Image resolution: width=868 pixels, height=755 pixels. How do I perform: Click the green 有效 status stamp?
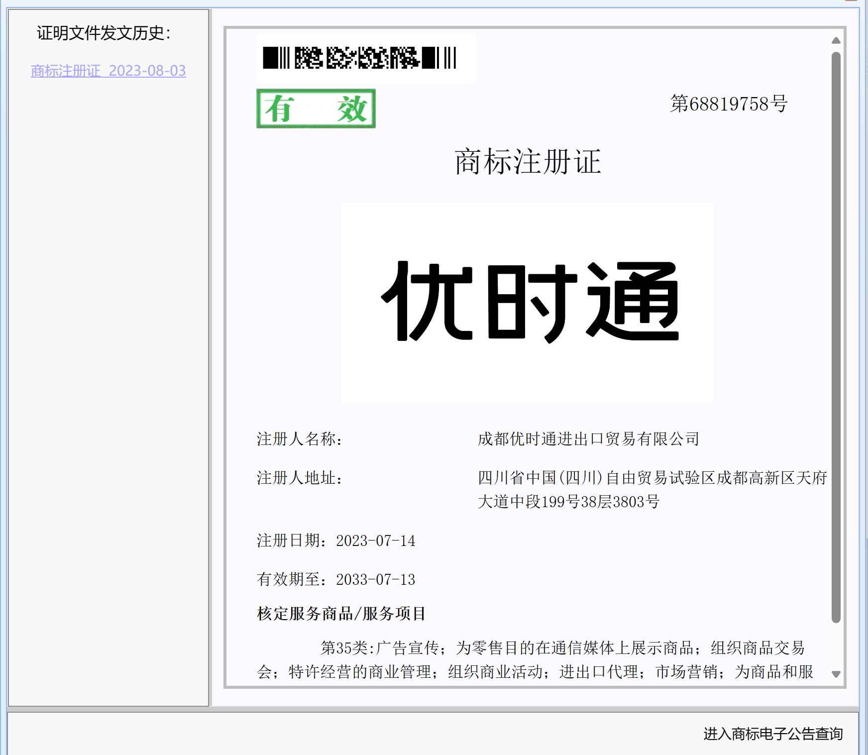pos(316,108)
